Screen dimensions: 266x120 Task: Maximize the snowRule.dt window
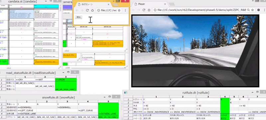coord(110,97)
